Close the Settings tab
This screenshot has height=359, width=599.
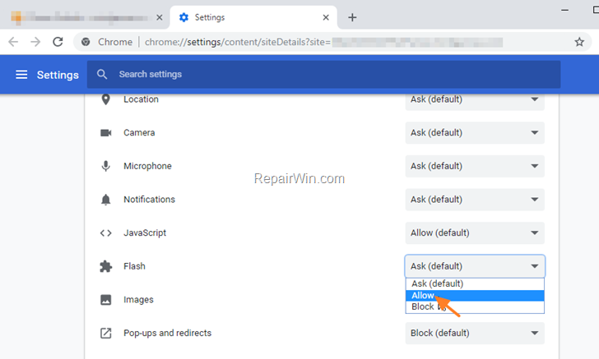326,17
